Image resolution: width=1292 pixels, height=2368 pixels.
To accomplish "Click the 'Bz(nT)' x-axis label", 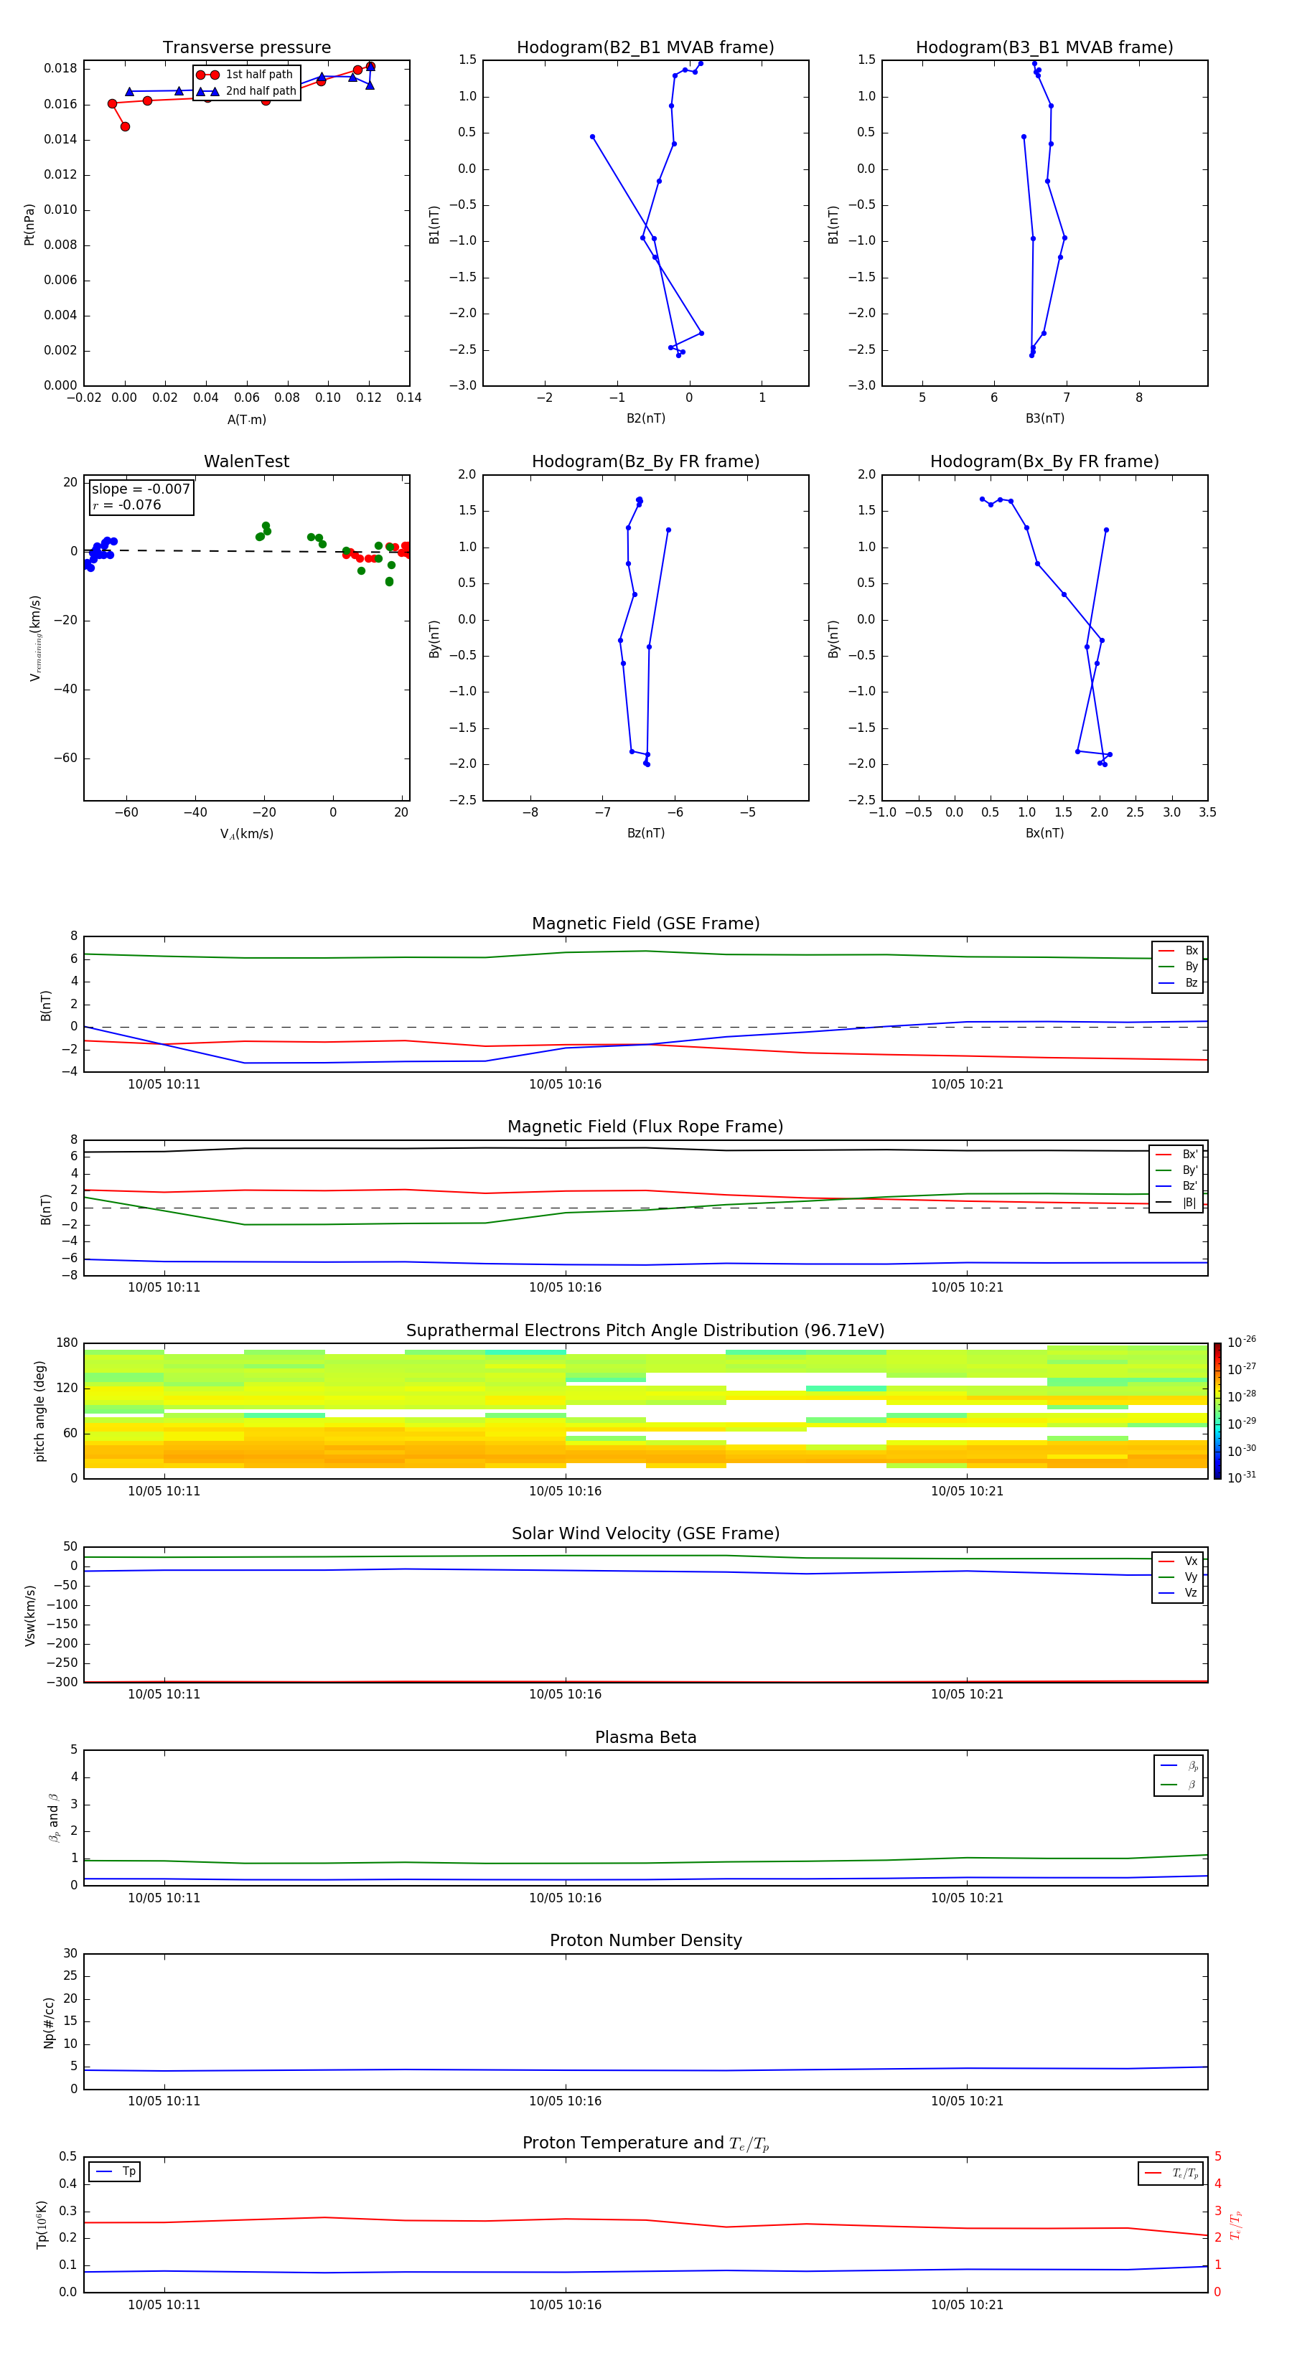I will coord(645,833).
